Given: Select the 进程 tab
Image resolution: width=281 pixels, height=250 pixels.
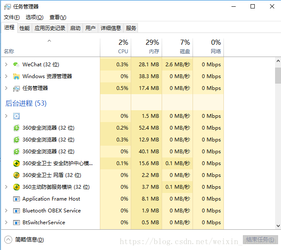Looking at the screenshot, I should 9,27.
